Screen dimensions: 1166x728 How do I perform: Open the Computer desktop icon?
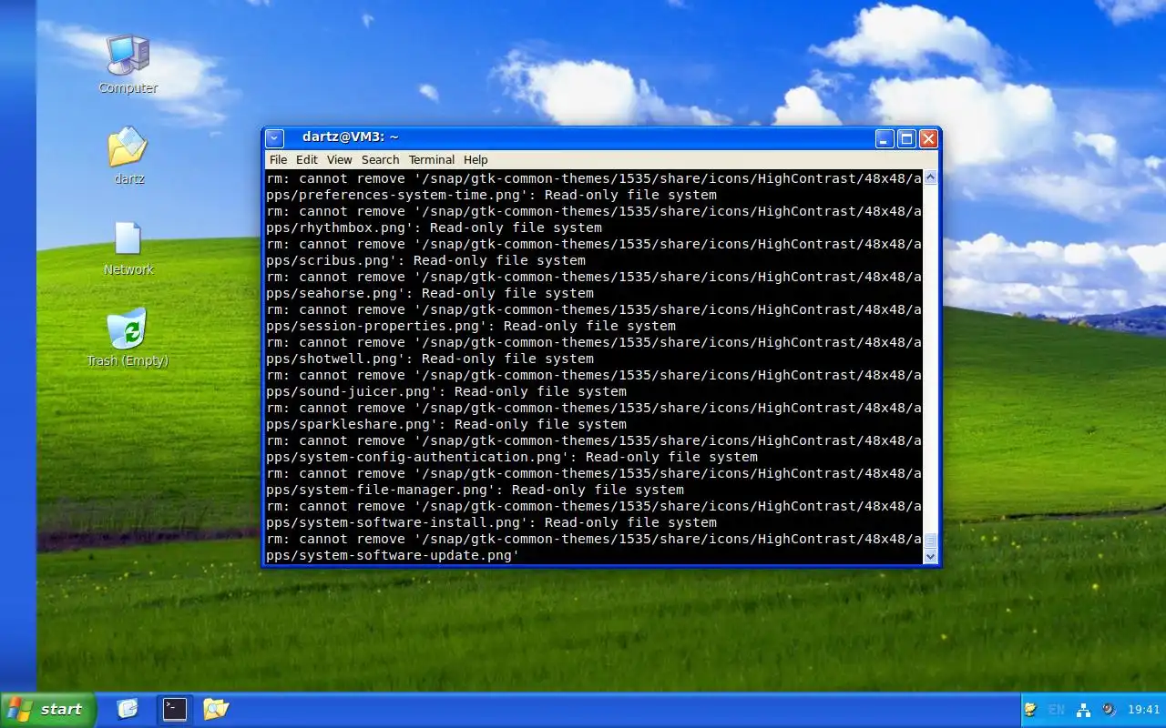[128, 64]
